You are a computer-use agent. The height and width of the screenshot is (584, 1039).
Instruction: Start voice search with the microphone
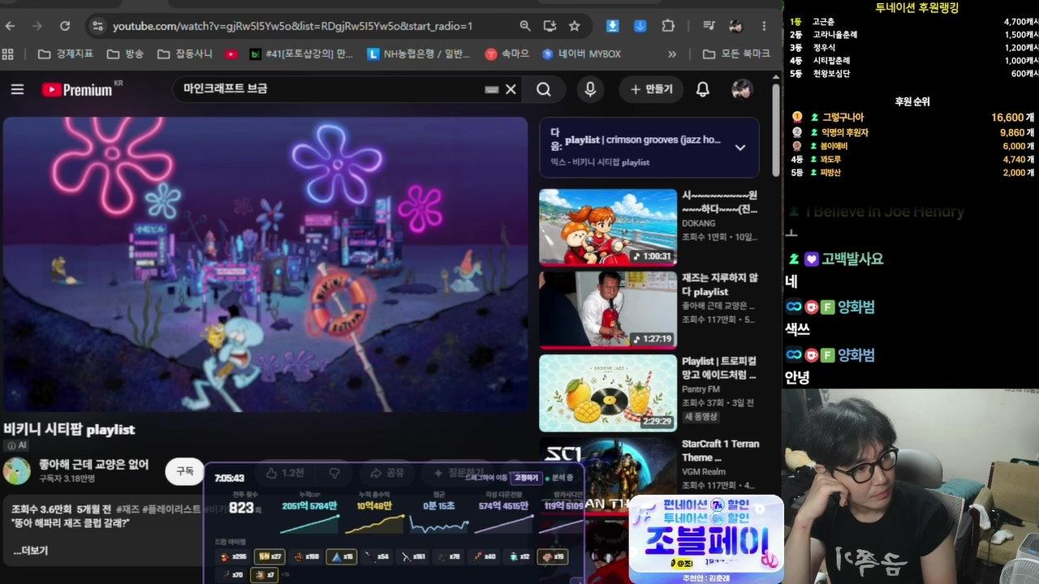tap(590, 89)
